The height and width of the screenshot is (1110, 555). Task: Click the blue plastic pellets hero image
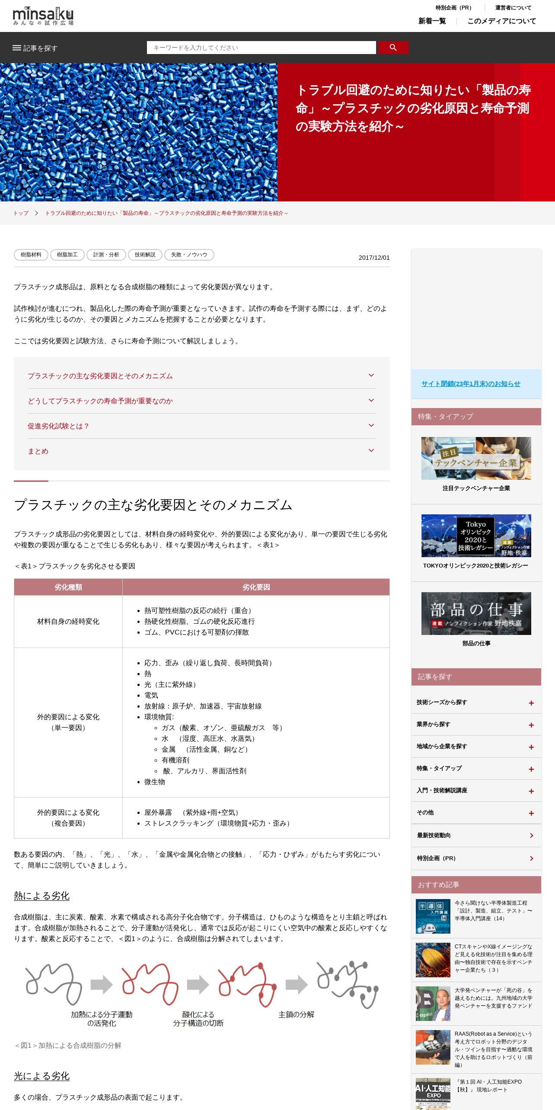point(139,132)
